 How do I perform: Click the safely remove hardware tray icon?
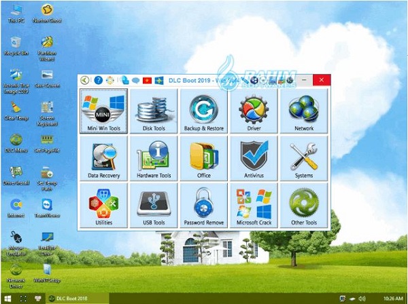352,299
